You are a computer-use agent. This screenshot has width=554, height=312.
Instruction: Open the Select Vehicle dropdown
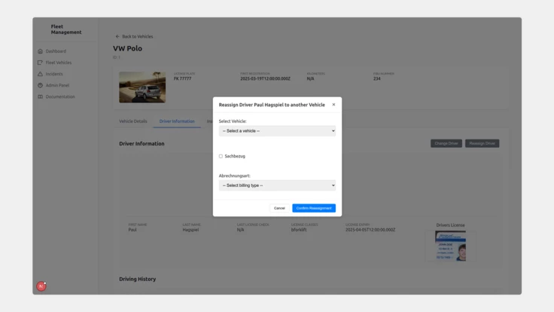point(277,131)
